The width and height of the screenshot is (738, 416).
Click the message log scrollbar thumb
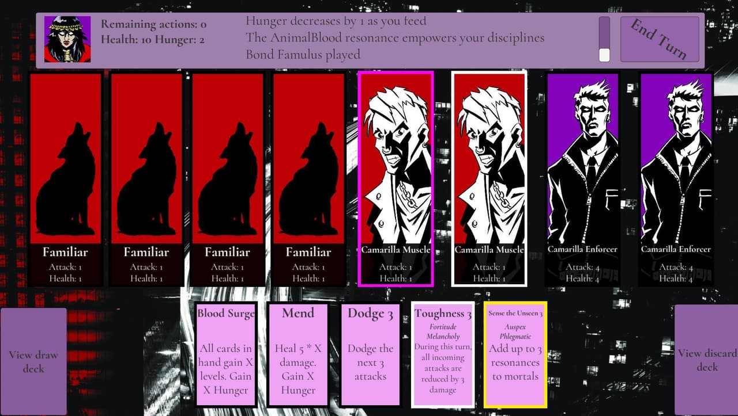pos(604,55)
